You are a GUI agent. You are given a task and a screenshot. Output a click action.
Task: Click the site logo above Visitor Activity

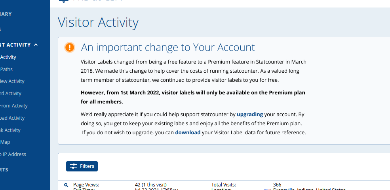point(64,1)
